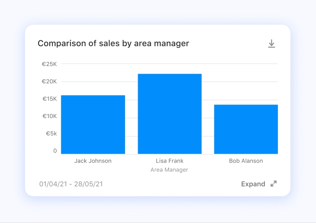Click the Bob Alanson axis label
The image size is (316, 223).
pyautogui.click(x=246, y=161)
